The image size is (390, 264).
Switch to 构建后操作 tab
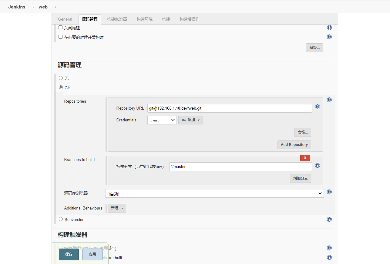click(190, 19)
